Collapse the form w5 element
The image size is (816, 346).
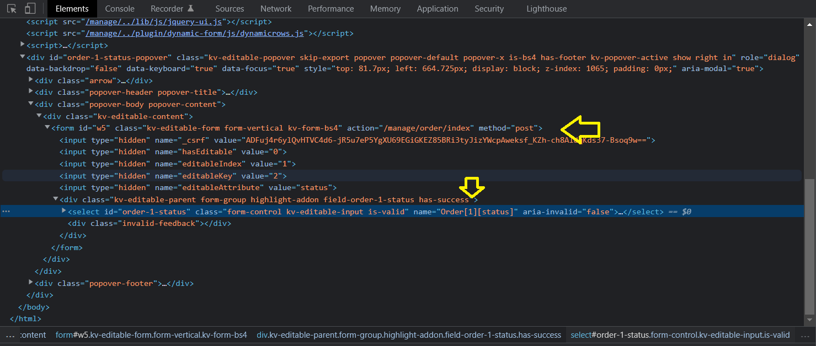(x=47, y=128)
